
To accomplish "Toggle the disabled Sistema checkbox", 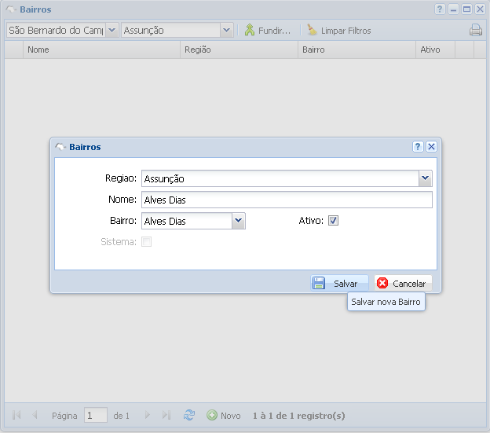I will (x=146, y=242).
